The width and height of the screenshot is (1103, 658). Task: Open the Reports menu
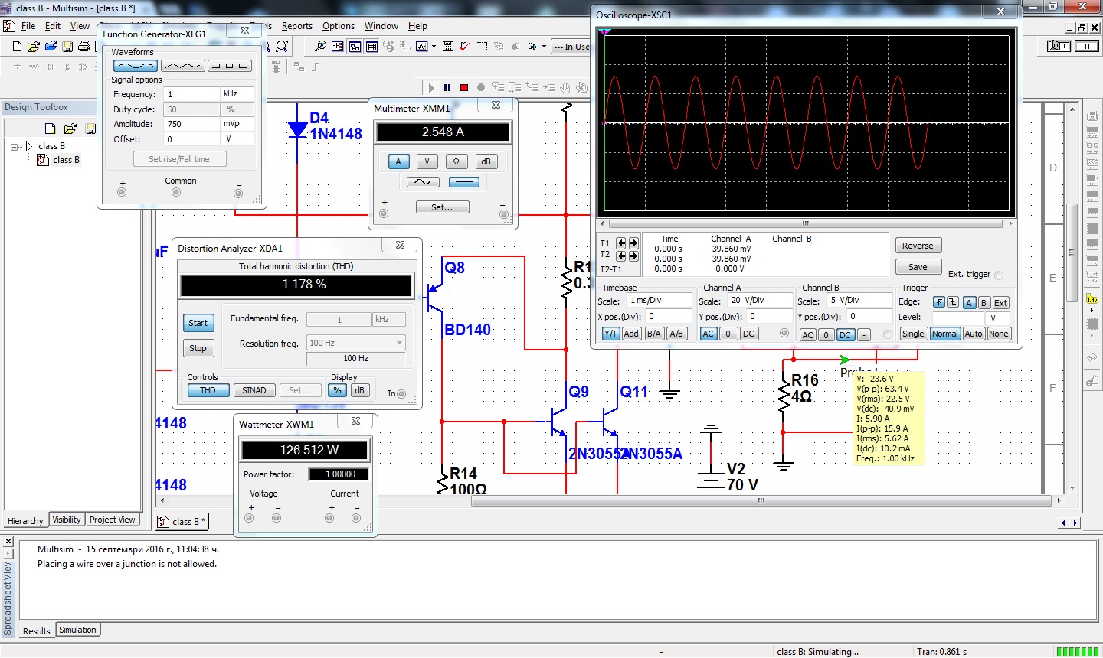[x=297, y=26]
